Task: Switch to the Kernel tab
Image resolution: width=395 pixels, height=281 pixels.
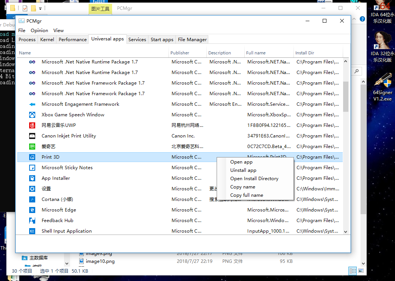Action: coord(47,39)
